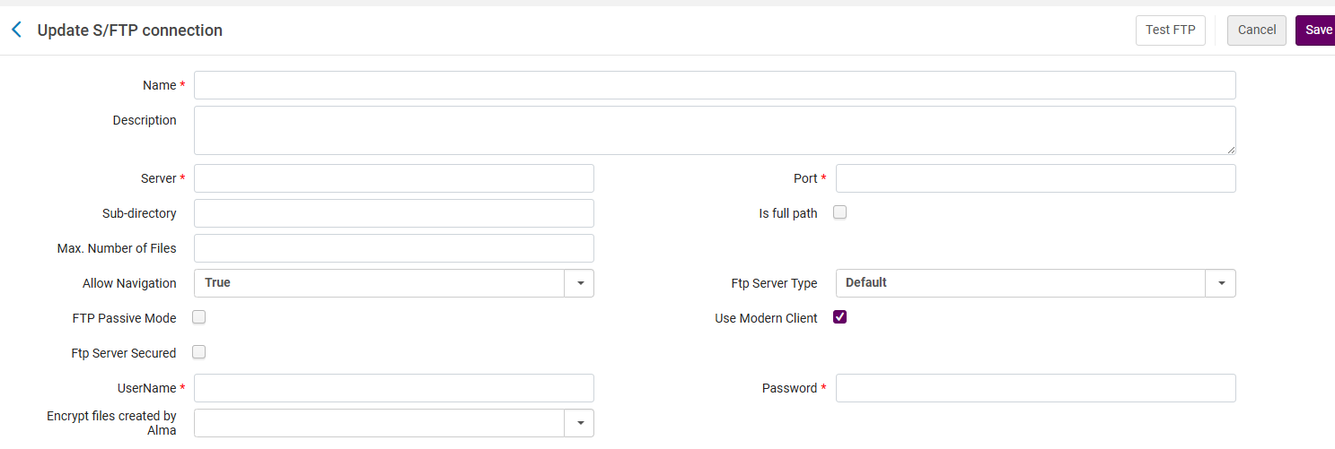This screenshot has height=449, width=1335.
Task: Uncheck the Use Modern Client checkbox
Action: pos(840,317)
